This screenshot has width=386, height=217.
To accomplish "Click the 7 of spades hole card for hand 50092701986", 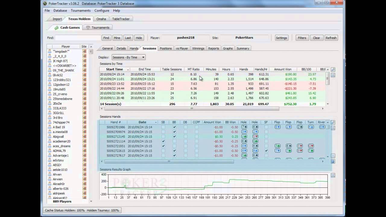I will click(244, 127).
